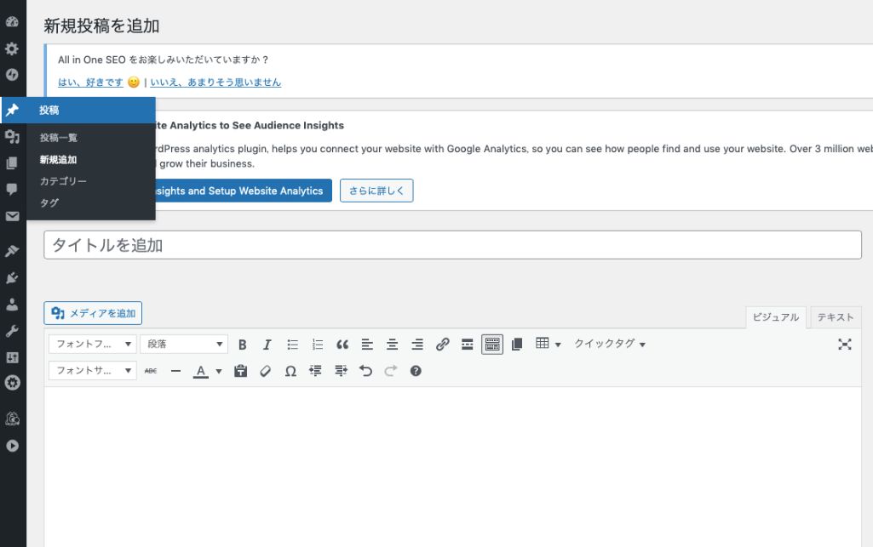The height and width of the screenshot is (547, 873).
Task: Switch to the テキスト editor tab
Action: pos(835,317)
